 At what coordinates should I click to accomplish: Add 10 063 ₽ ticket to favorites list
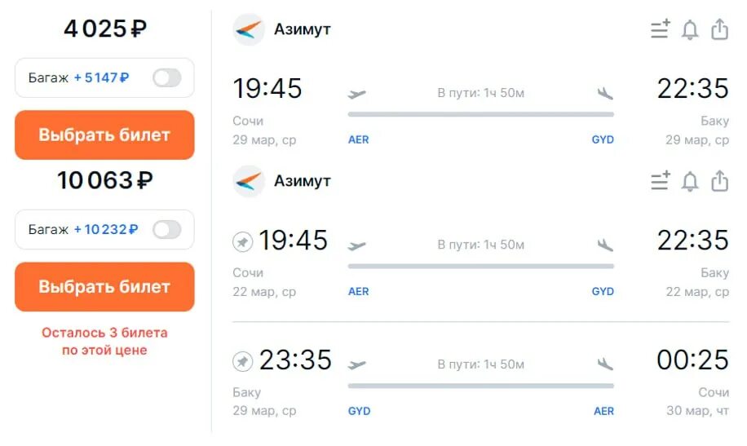pyautogui.click(x=660, y=181)
